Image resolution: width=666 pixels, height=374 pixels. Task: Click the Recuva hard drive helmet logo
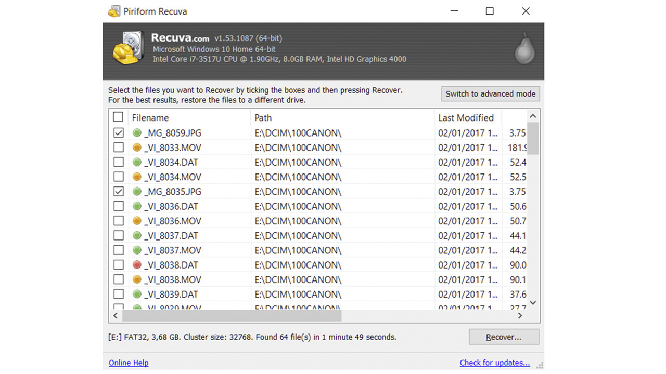pos(129,49)
